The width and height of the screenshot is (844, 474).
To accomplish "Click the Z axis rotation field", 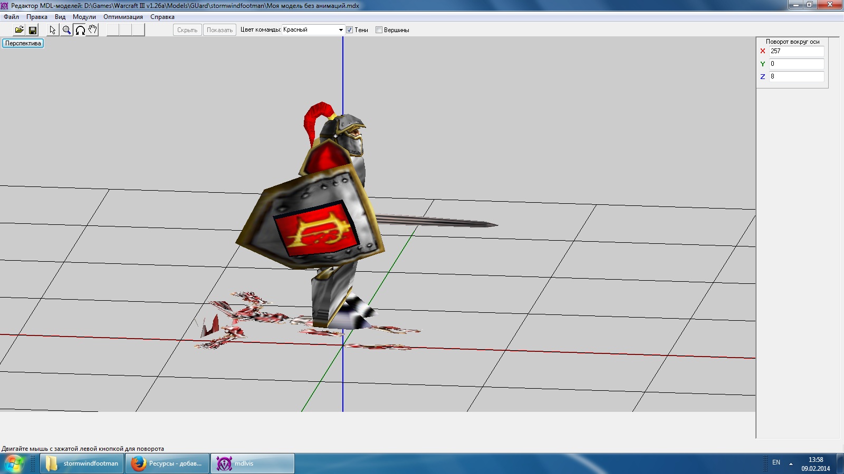I will tap(796, 76).
